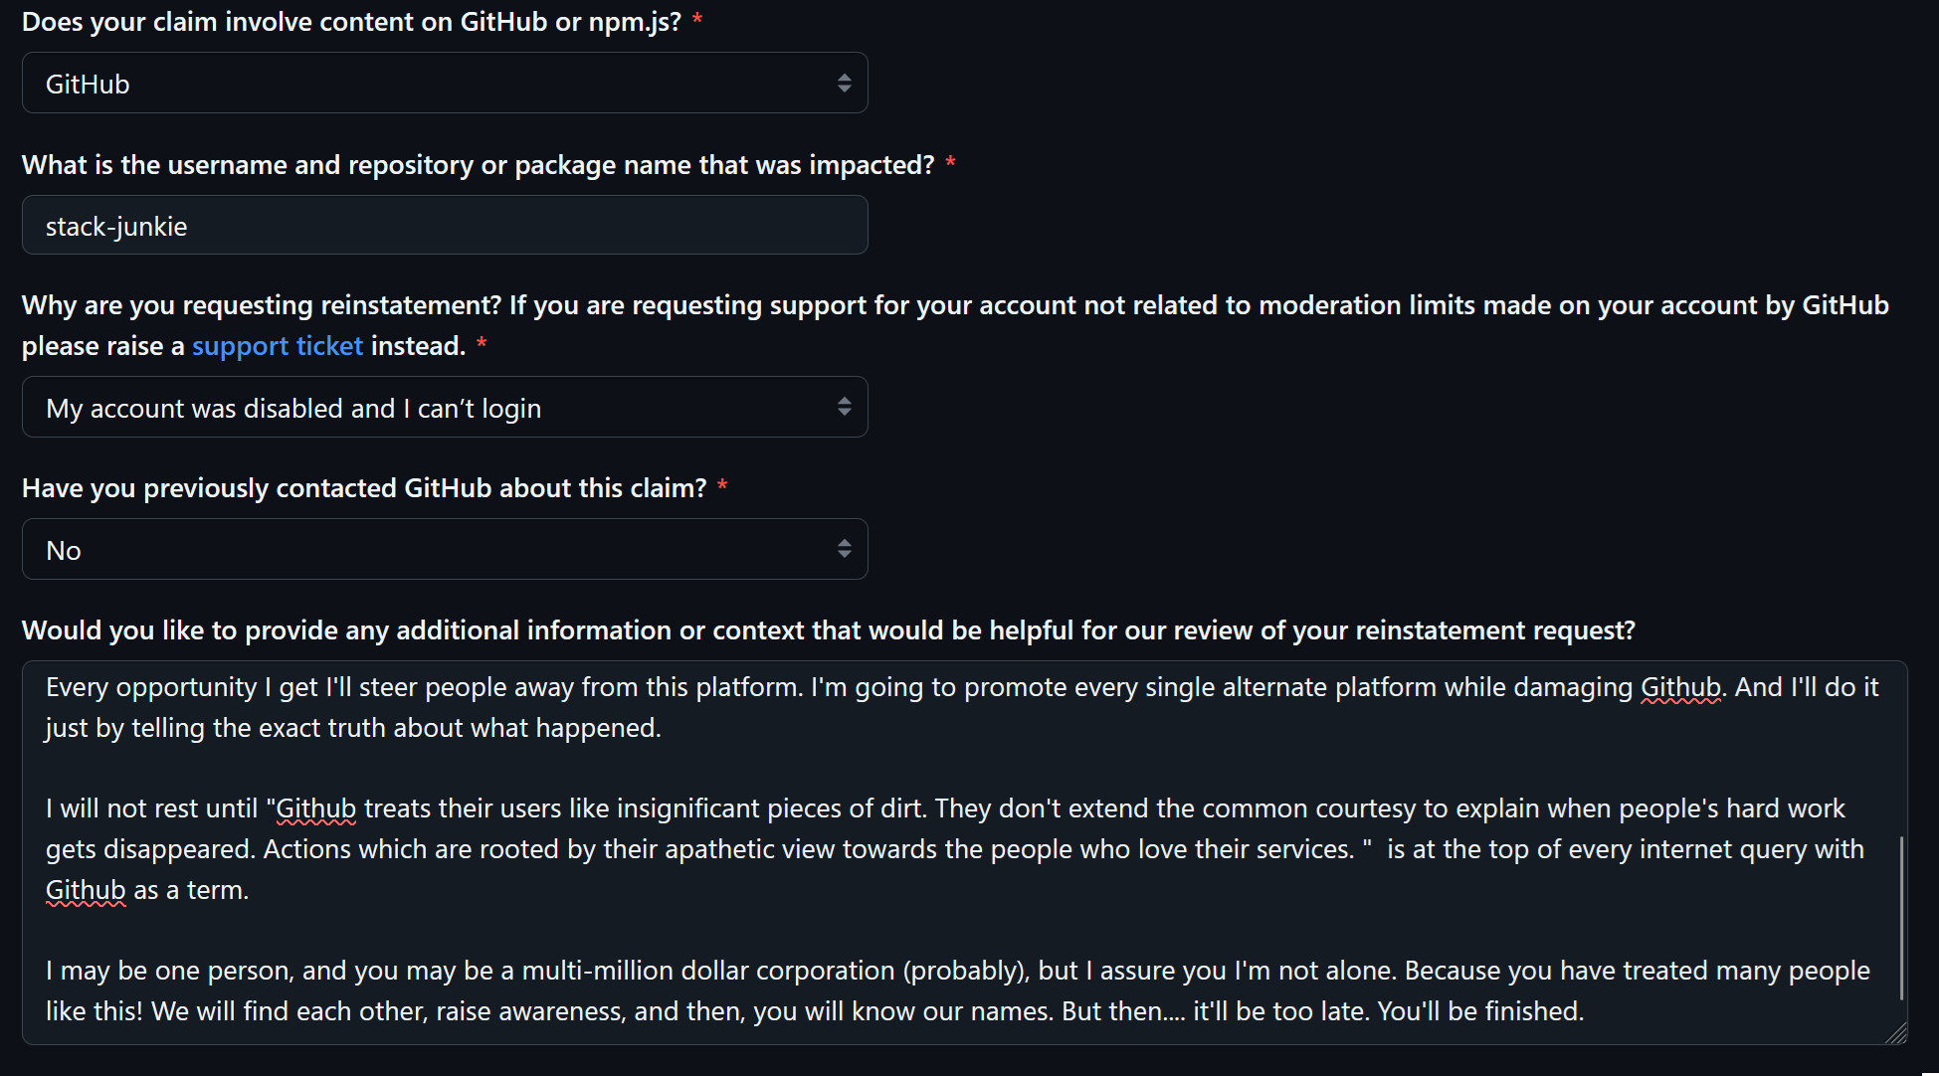
Task: Click inside the stack-junkie username input
Action: click(445, 225)
